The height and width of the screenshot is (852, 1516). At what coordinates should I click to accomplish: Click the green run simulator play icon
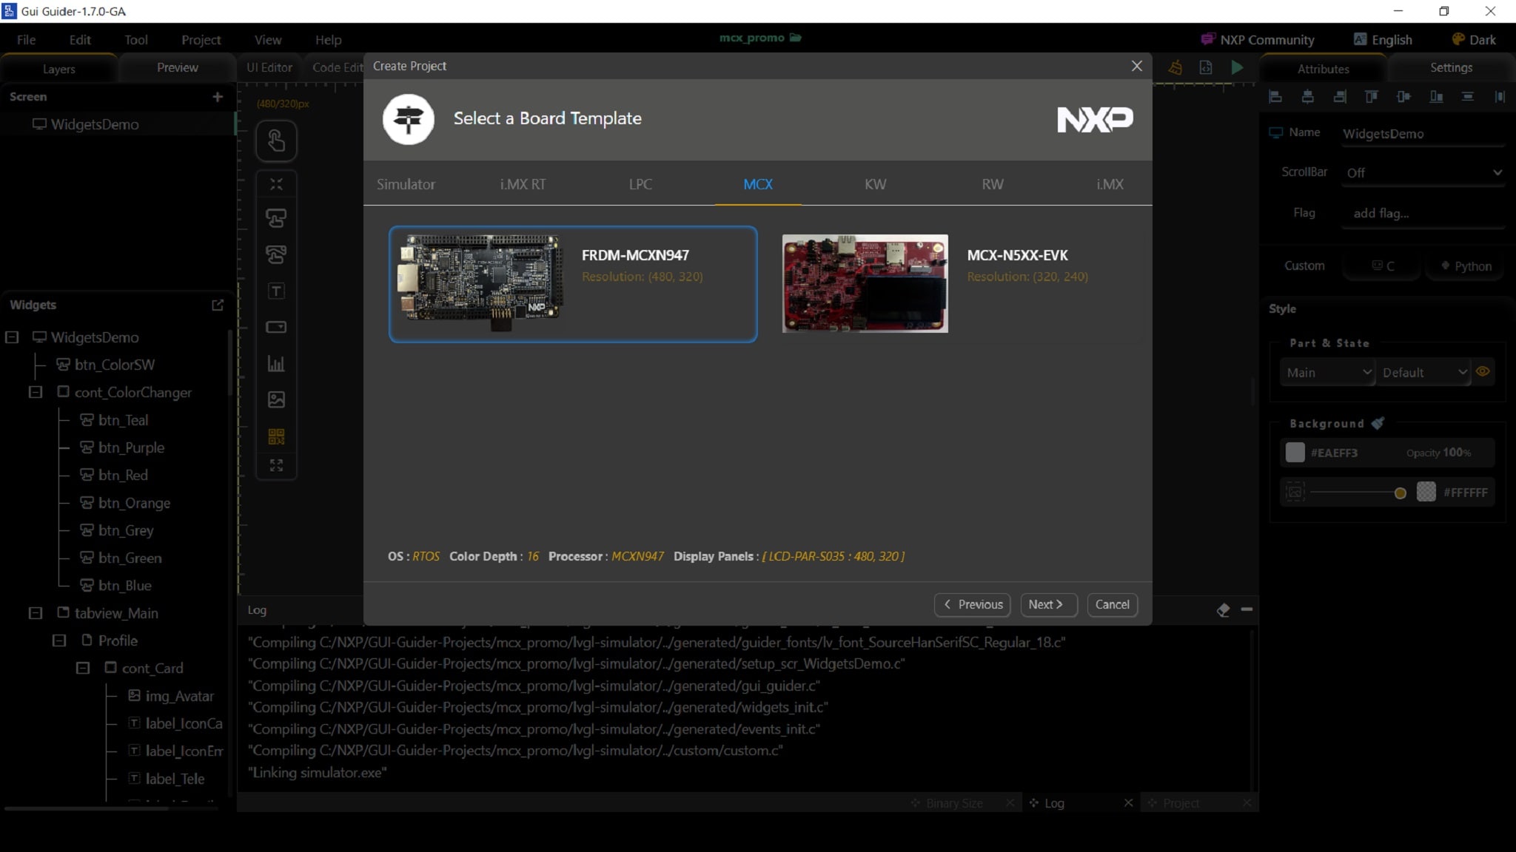1237,67
